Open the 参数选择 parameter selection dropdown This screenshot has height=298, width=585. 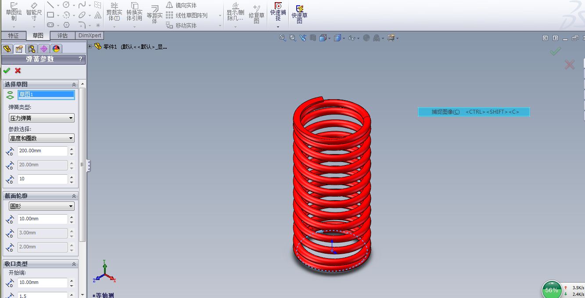tap(41, 138)
